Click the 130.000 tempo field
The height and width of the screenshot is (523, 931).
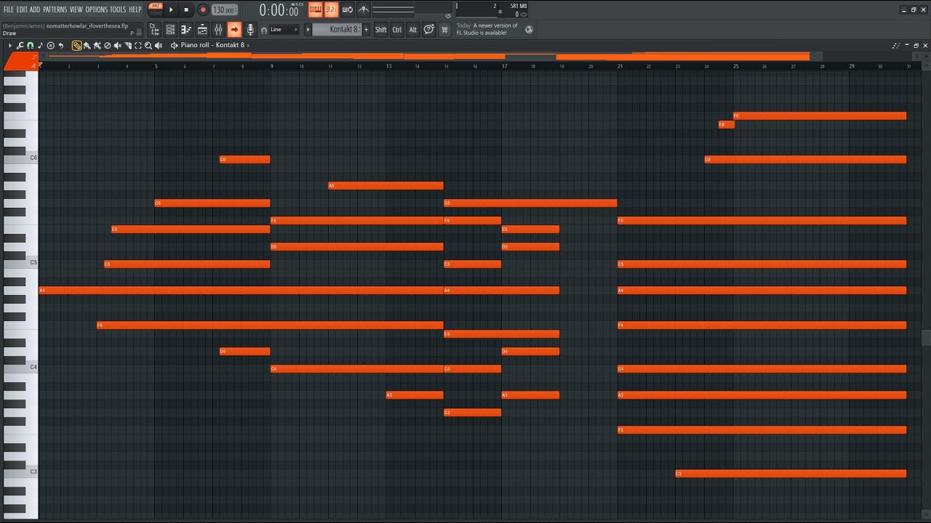pyautogui.click(x=225, y=10)
